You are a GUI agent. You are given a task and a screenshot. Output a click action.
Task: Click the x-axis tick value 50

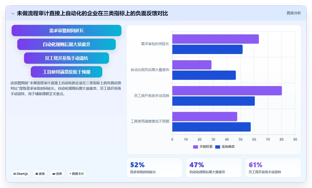(240, 139)
